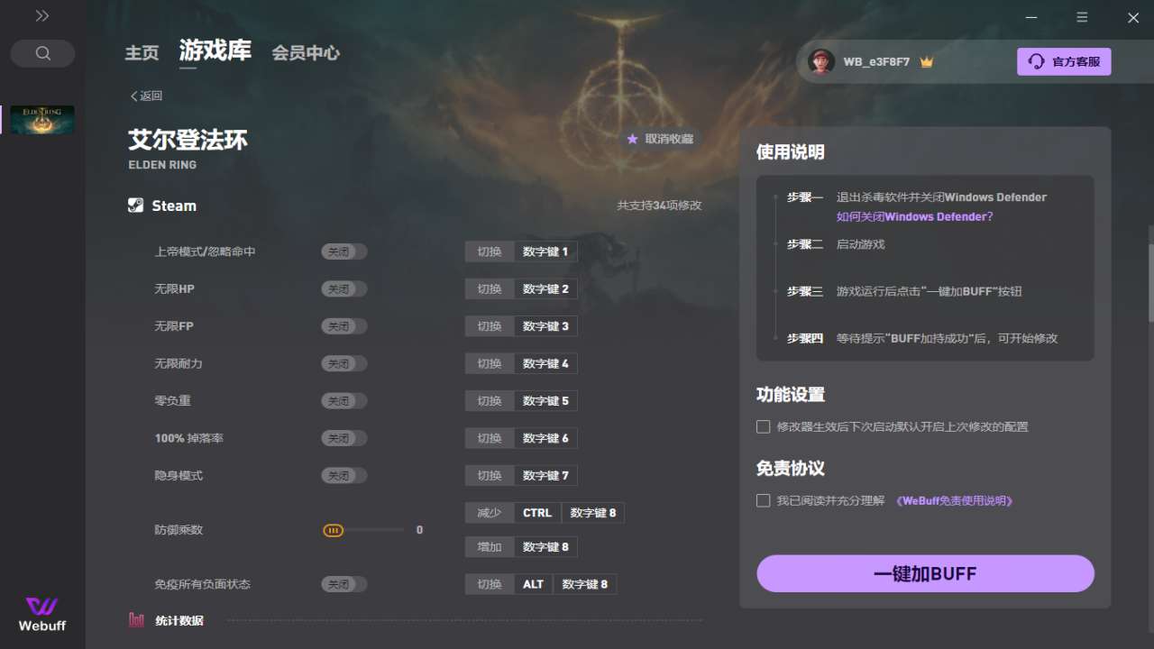Click 取消收藏 star button

pos(660,139)
